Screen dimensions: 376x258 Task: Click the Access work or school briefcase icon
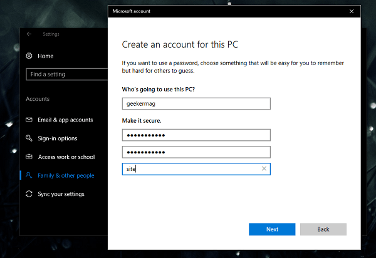click(x=29, y=157)
